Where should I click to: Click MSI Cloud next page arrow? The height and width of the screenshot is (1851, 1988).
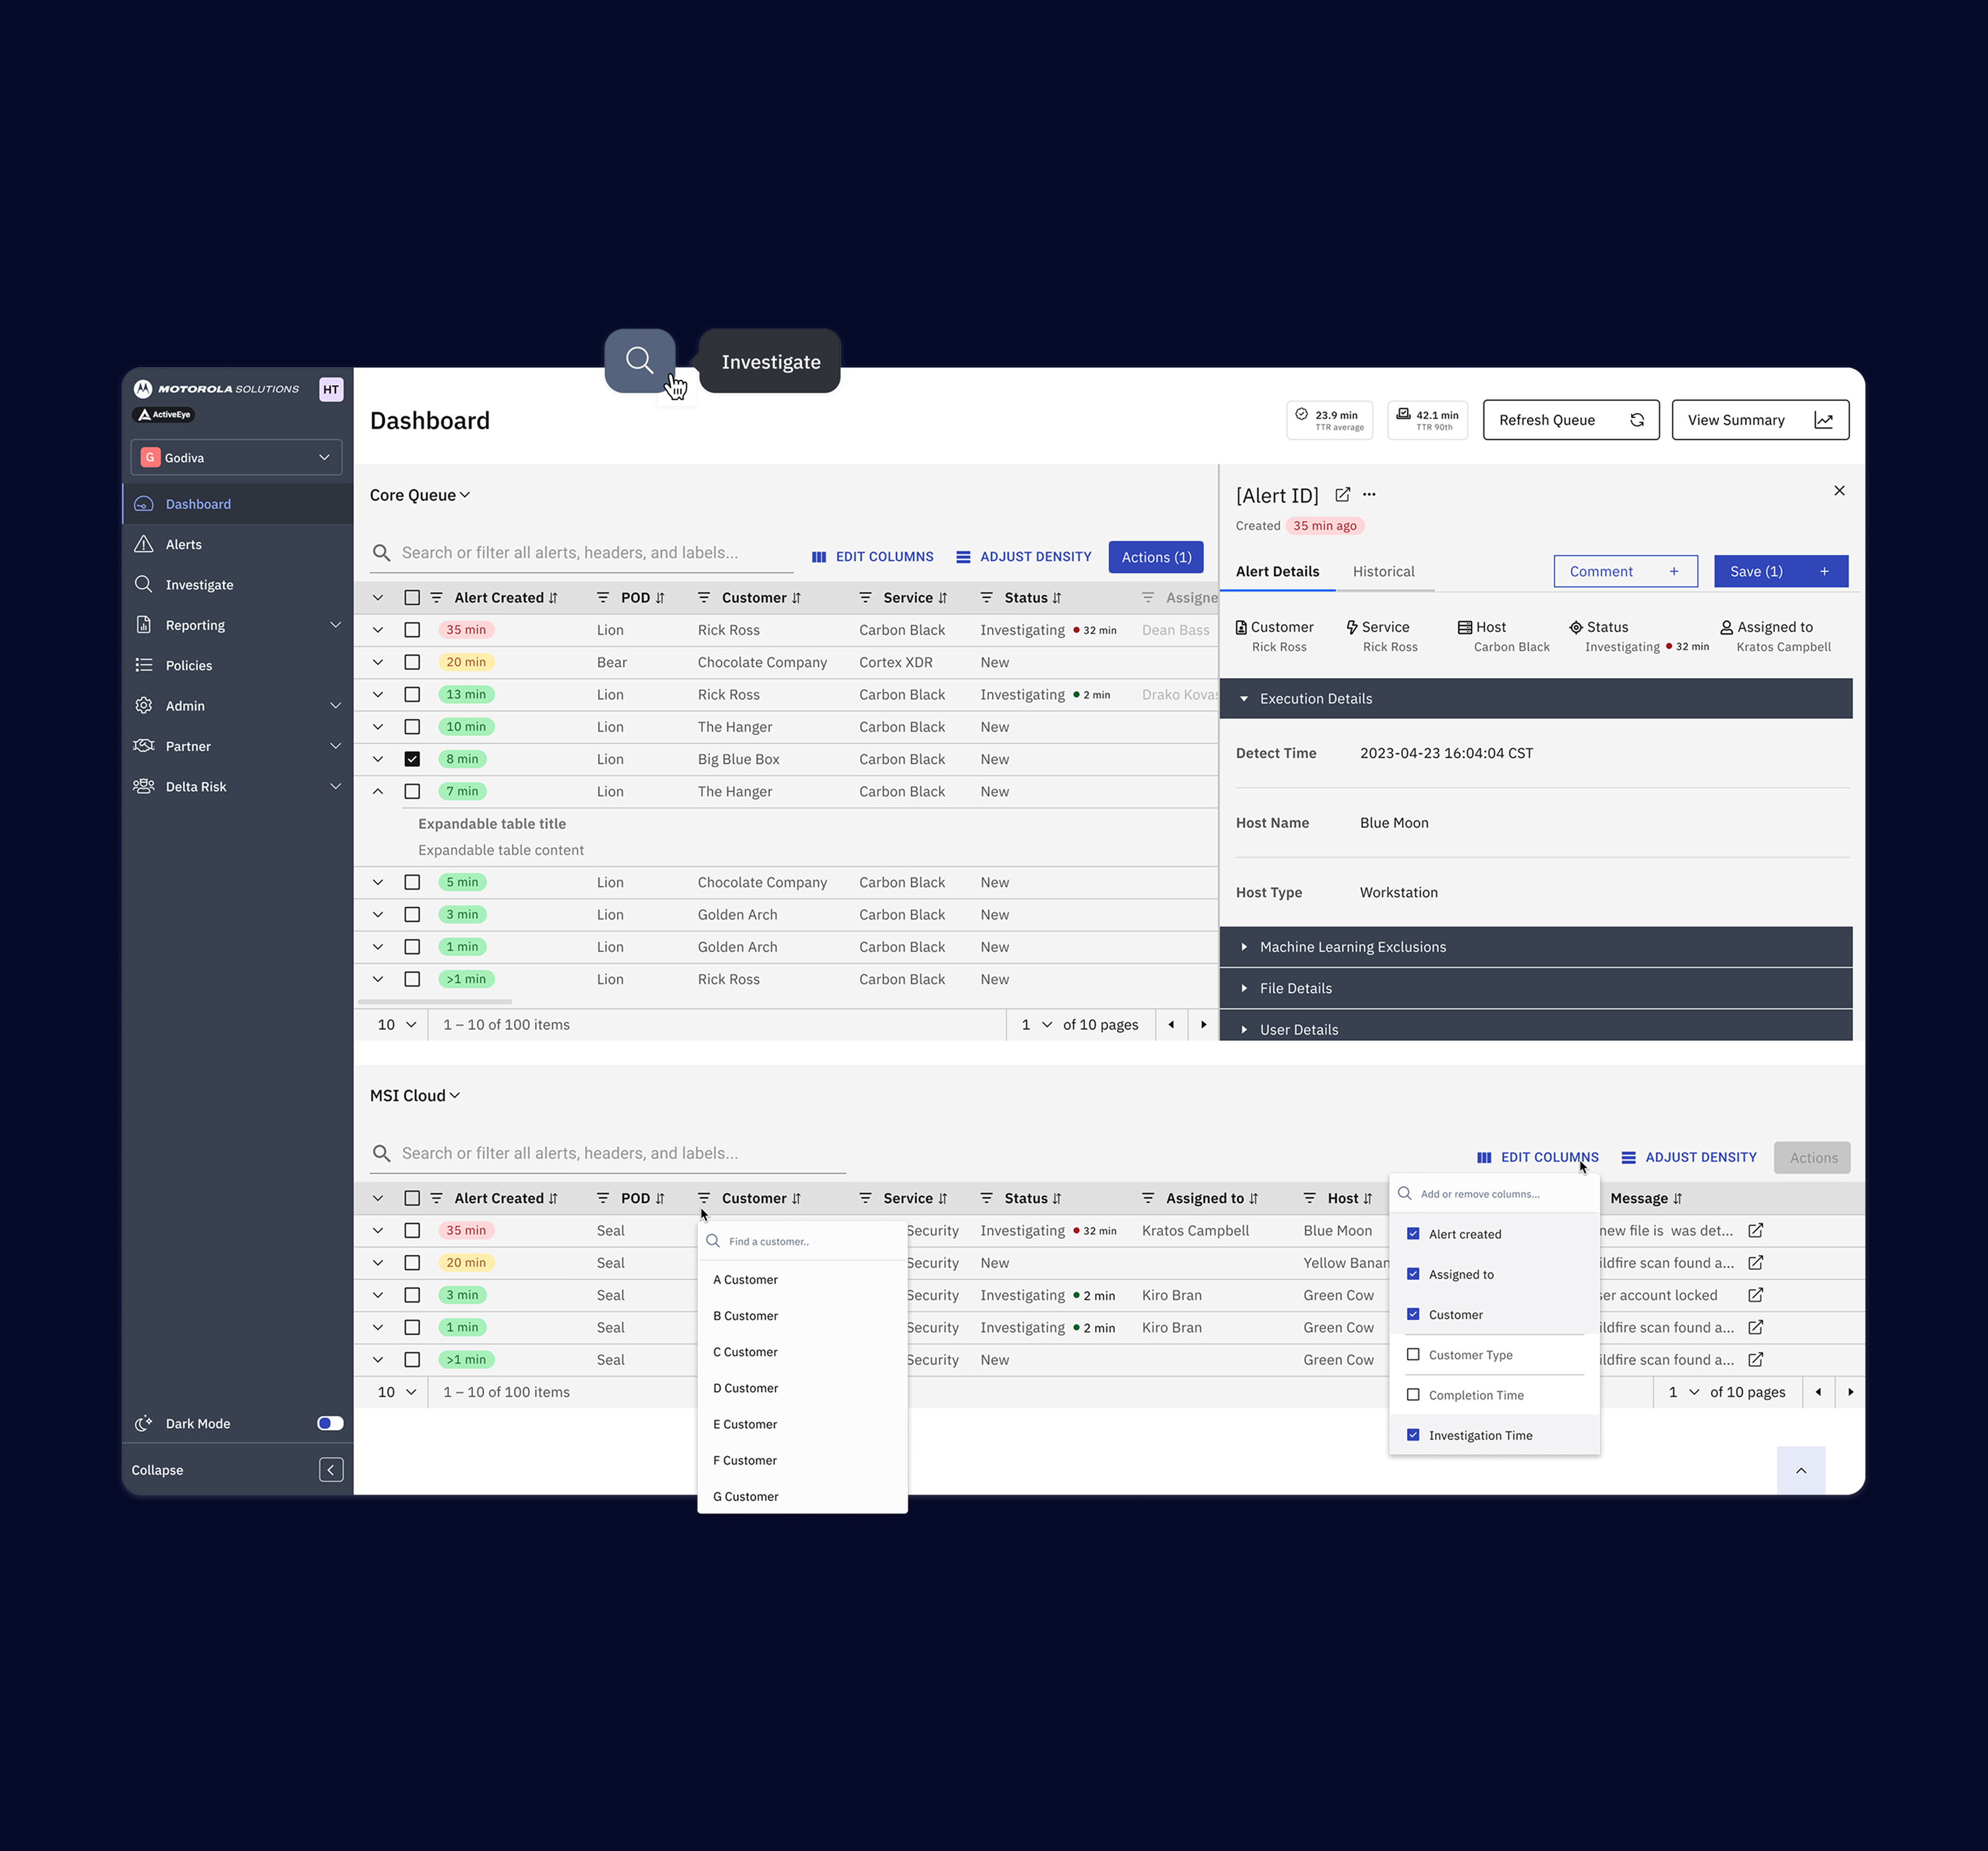[1850, 1392]
